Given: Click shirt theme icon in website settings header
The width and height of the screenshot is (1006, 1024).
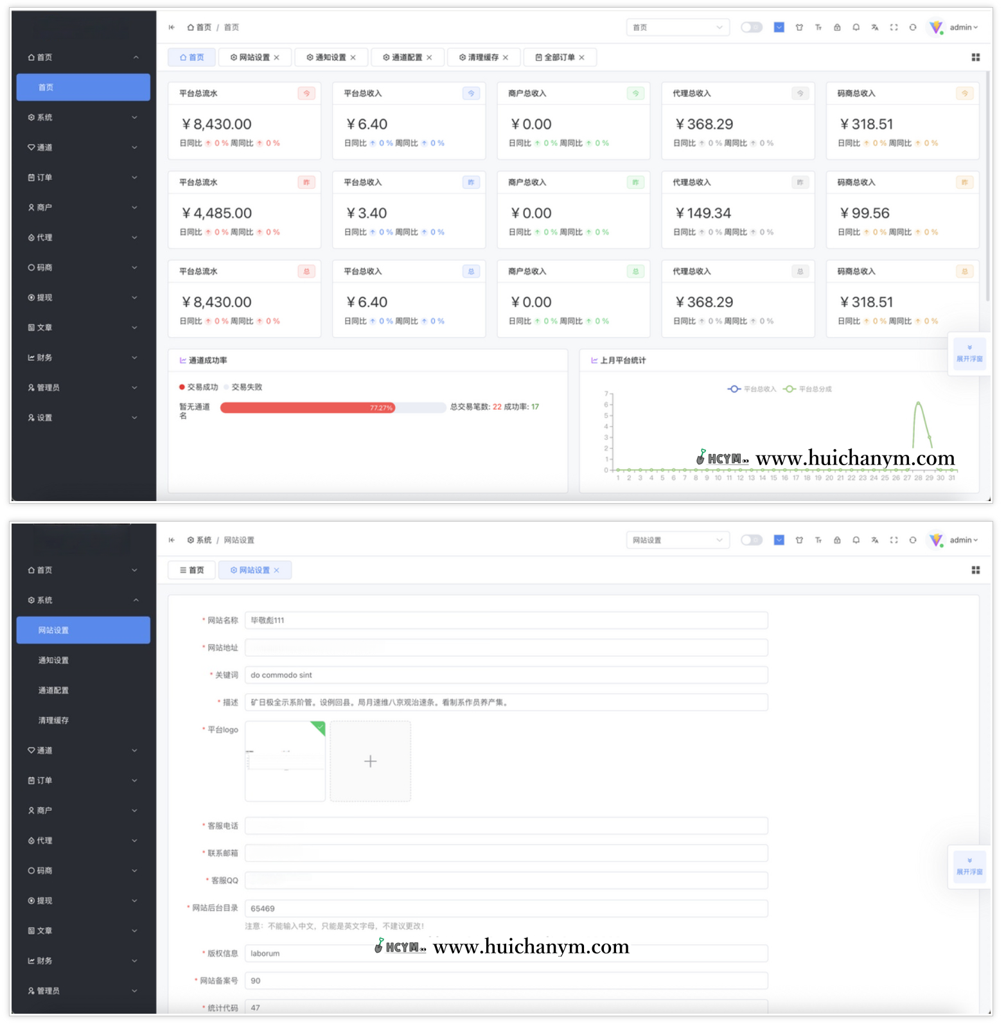Looking at the screenshot, I should point(799,540).
